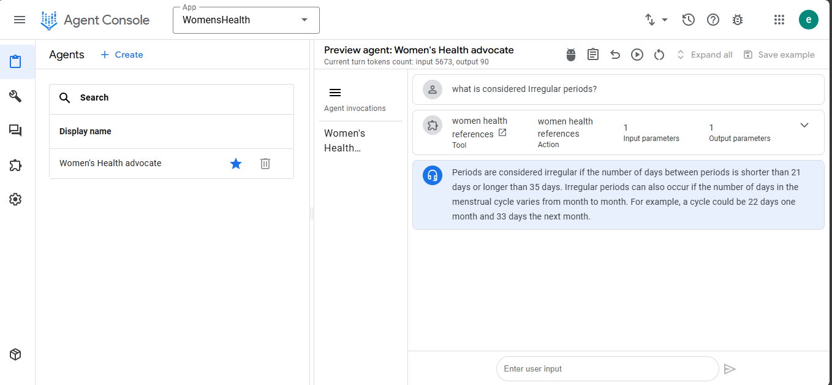Select the Women's Health… invocation
Screen dimensions: 832x385
tap(345, 140)
